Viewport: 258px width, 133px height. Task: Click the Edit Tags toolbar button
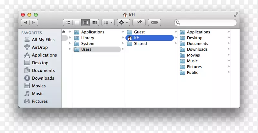tap(154, 22)
